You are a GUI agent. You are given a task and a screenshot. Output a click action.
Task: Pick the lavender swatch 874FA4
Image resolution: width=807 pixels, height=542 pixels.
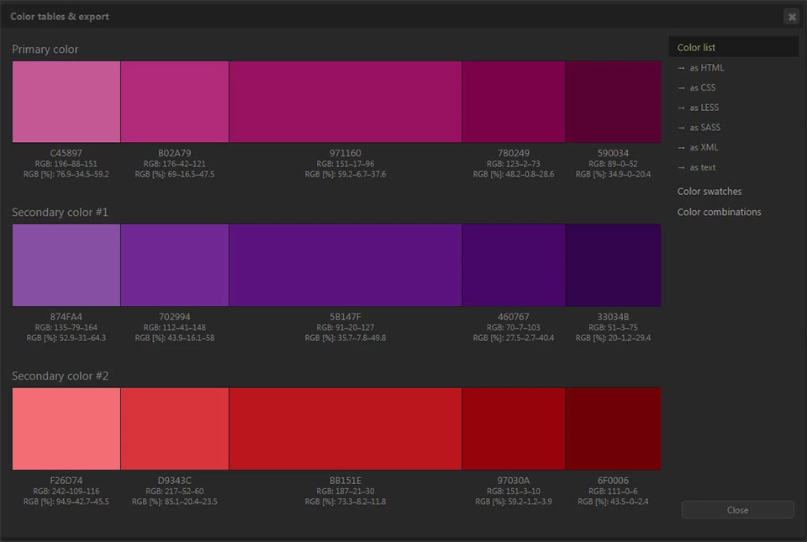tap(66, 265)
